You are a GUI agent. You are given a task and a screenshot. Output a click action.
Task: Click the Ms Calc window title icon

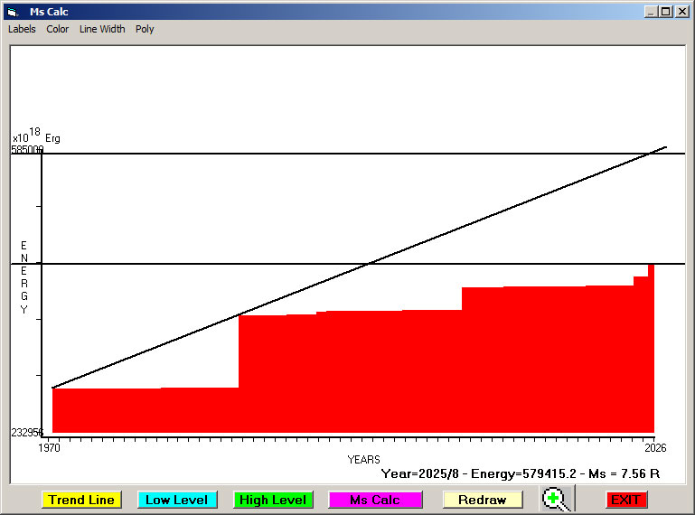pos(13,12)
